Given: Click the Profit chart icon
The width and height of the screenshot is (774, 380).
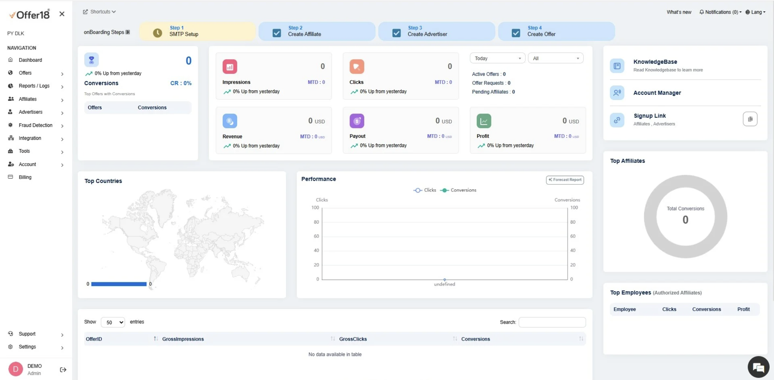Looking at the screenshot, I should [x=483, y=121].
